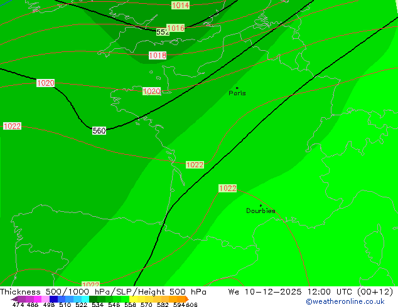Click the Dourbies city label
398x307 pixels.
point(261,211)
